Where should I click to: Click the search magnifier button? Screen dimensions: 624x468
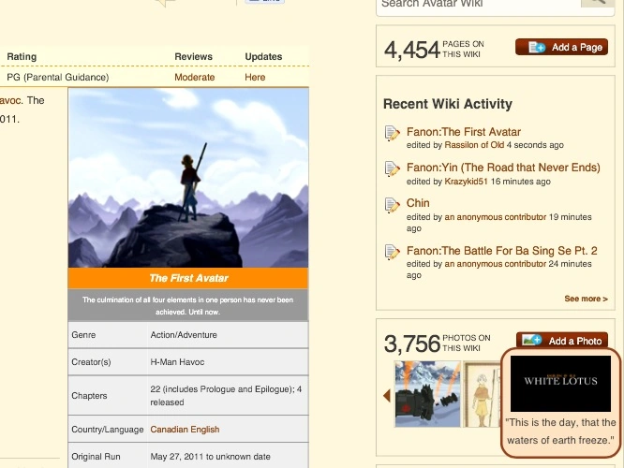[x=598, y=3]
